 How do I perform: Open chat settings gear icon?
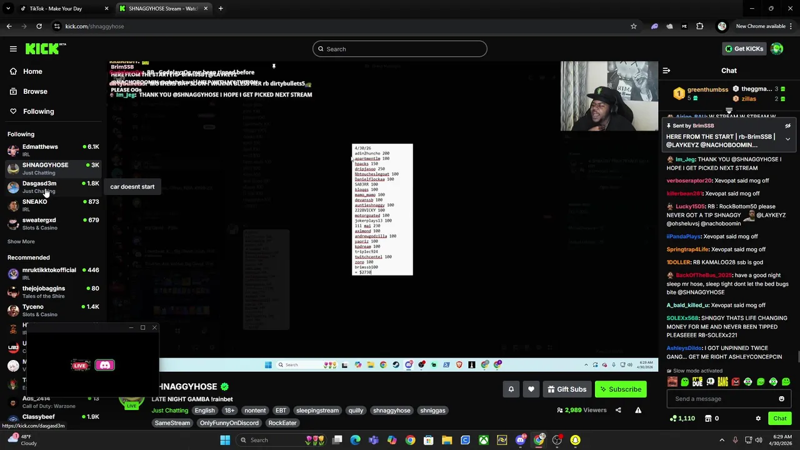click(758, 418)
